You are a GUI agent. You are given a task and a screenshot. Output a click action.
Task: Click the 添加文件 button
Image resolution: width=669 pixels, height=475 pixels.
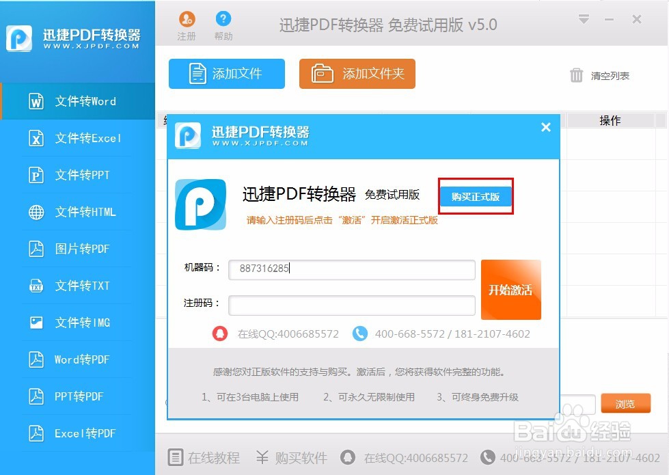click(227, 74)
